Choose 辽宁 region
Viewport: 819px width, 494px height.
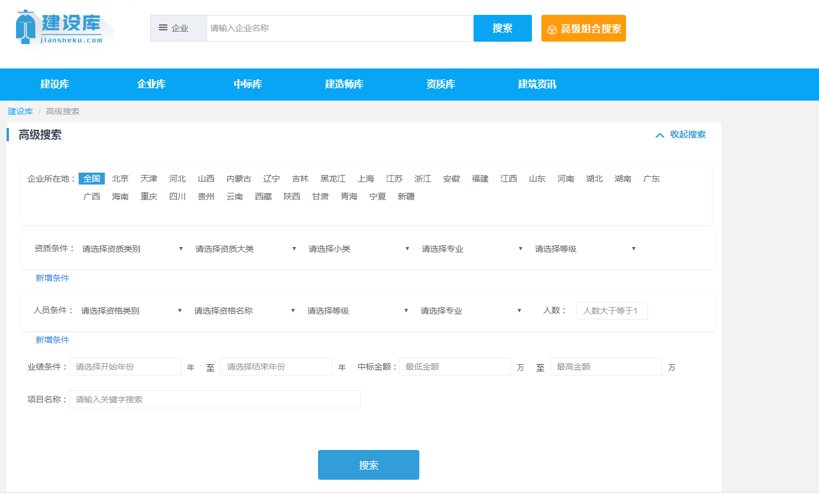(x=272, y=179)
